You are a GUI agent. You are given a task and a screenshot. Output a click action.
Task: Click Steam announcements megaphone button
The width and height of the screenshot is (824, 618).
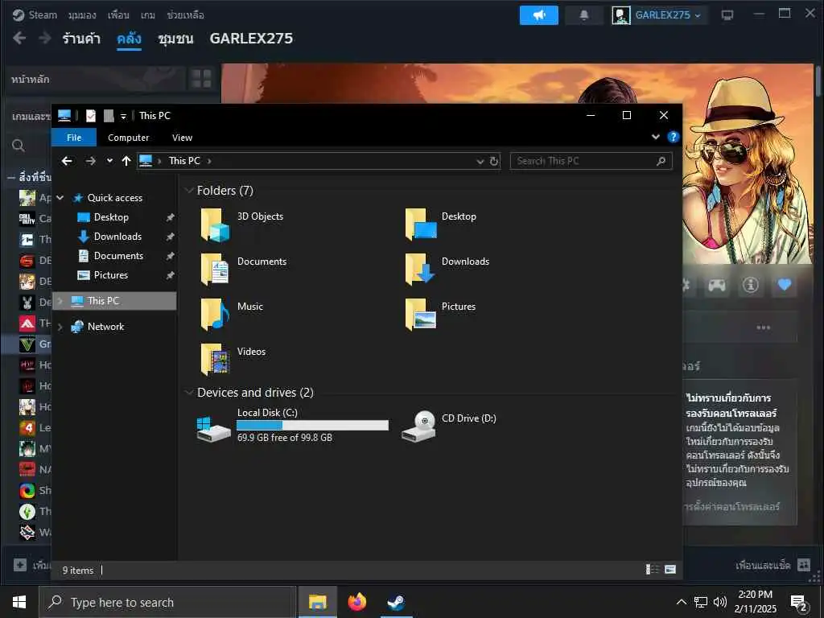tap(538, 15)
